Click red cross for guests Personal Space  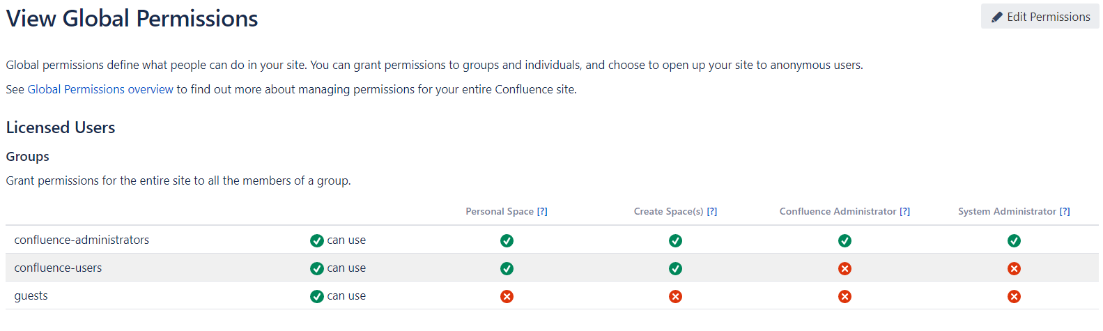click(507, 296)
